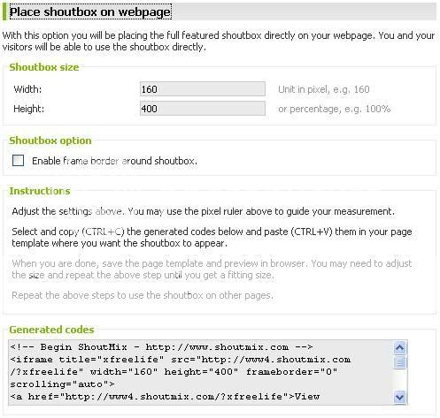
Task: Click the iframe title line in generated code
Action: [181, 360]
